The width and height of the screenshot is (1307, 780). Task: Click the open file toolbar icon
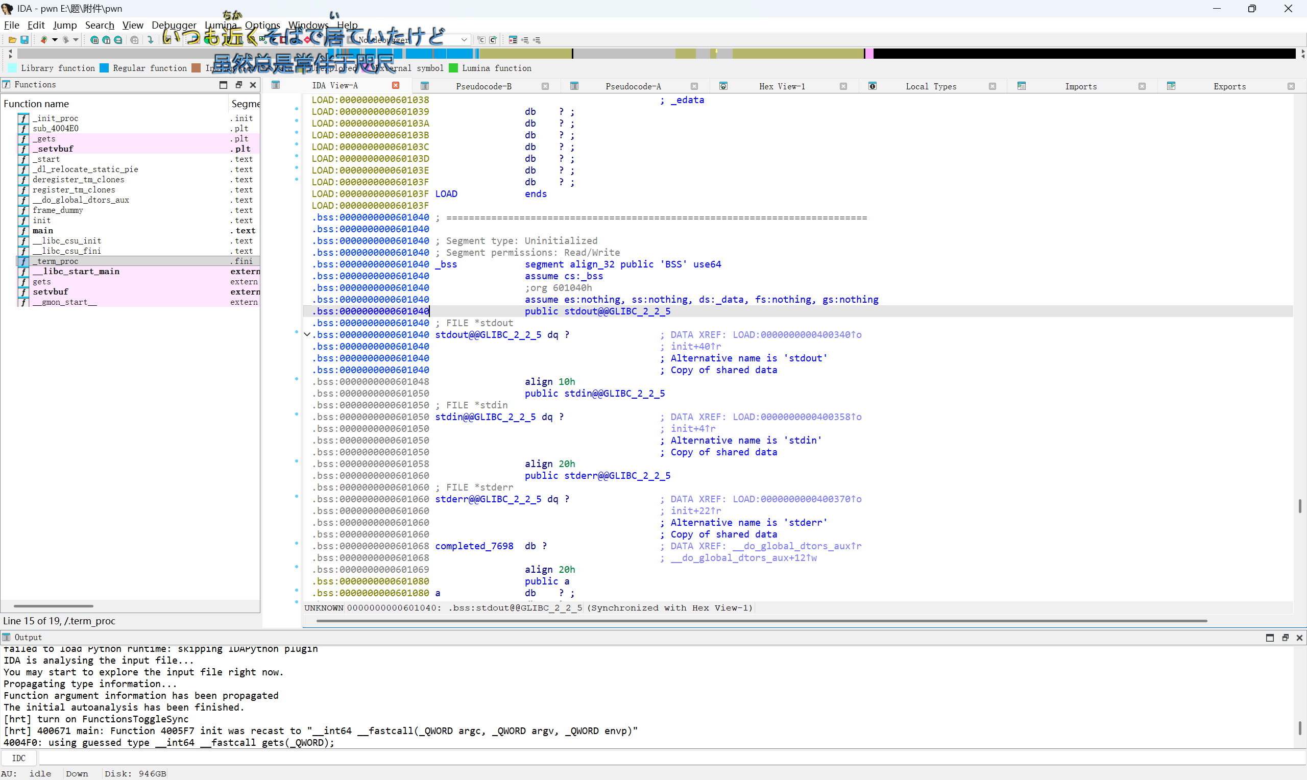coord(12,40)
